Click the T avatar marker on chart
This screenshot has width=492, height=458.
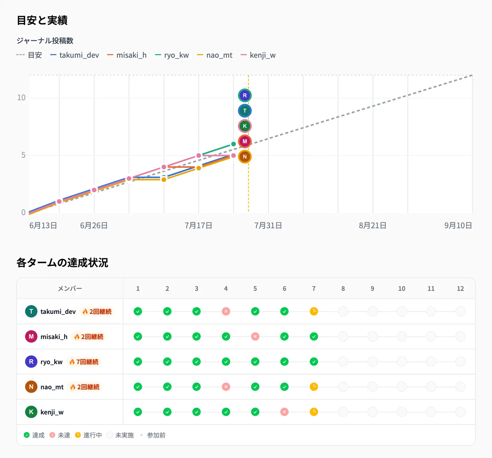[245, 111]
